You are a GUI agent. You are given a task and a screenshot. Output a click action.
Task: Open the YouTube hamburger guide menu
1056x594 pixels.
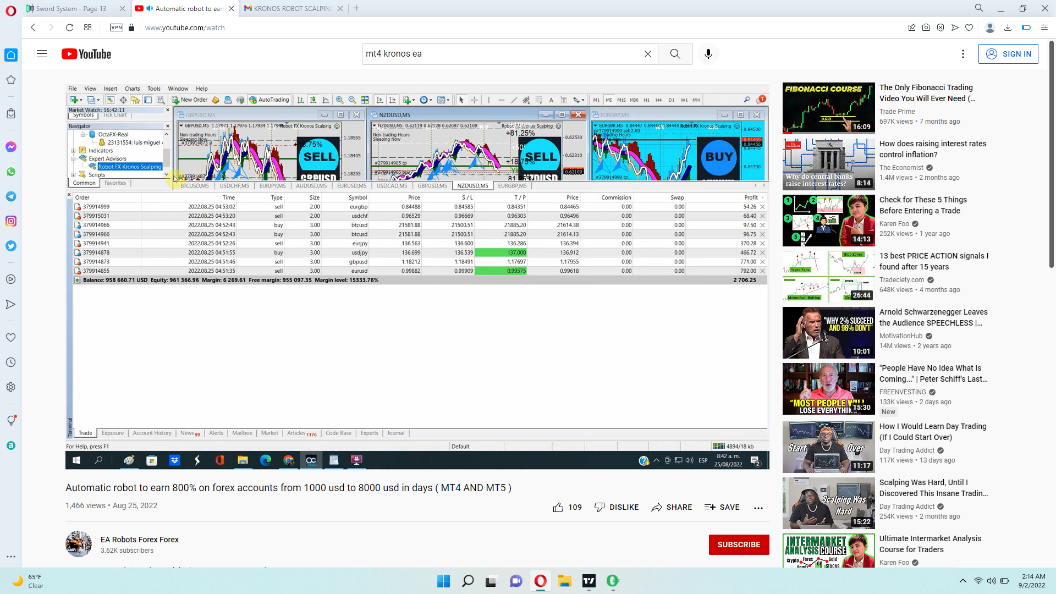(x=42, y=54)
